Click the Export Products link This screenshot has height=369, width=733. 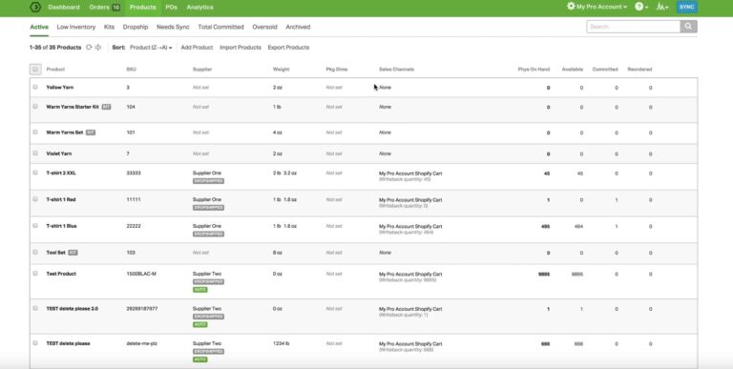point(288,48)
